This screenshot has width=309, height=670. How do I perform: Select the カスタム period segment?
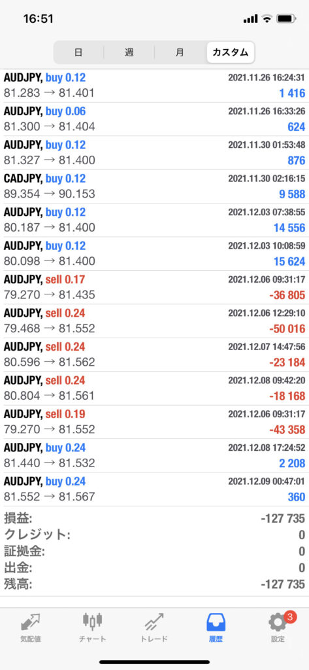[231, 52]
